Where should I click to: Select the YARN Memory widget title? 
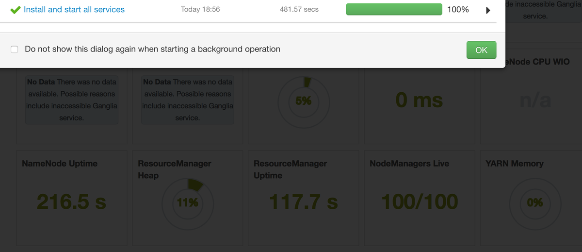point(515,164)
